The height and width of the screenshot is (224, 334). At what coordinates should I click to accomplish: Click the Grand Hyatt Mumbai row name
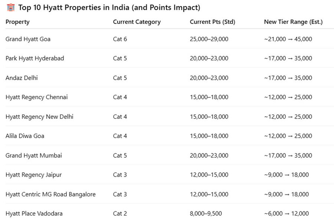(x=33, y=156)
